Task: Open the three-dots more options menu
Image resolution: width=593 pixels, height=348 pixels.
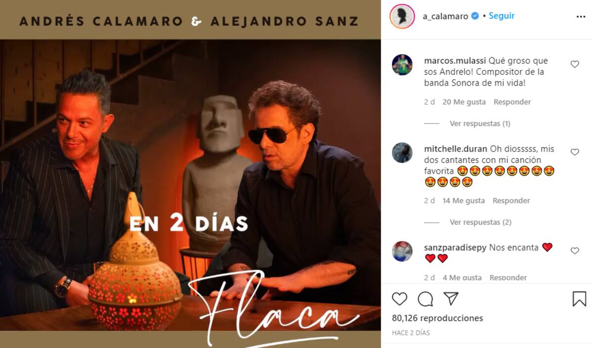Action: pyautogui.click(x=581, y=16)
